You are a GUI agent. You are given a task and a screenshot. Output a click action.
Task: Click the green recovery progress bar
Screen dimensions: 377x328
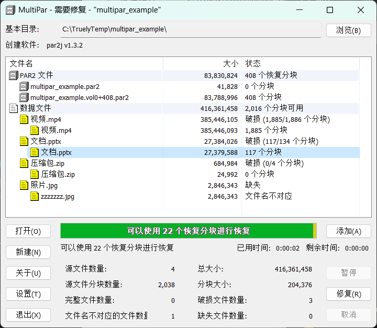click(x=187, y=231)
